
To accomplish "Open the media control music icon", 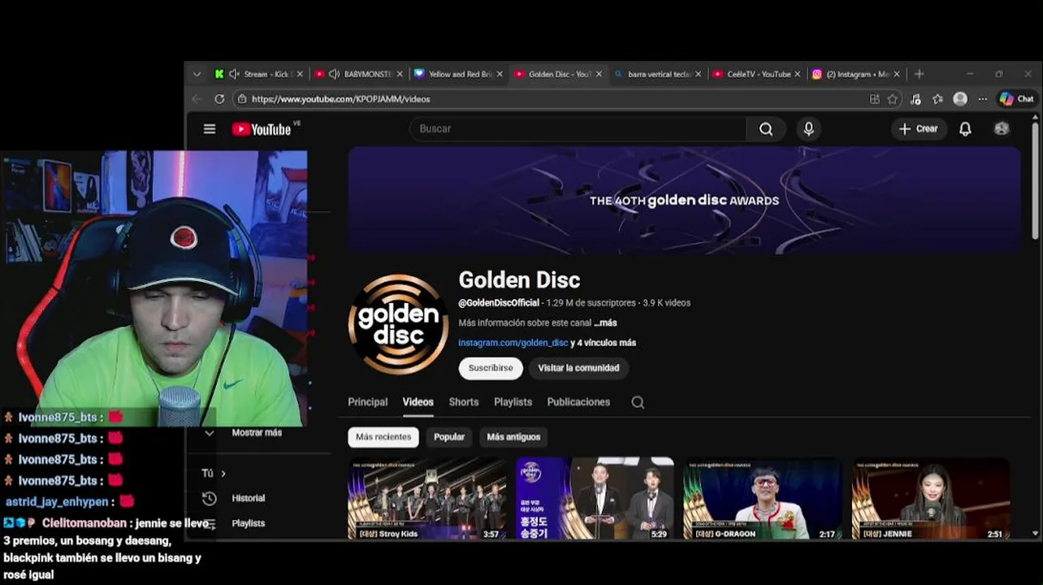I will (915, 99).
